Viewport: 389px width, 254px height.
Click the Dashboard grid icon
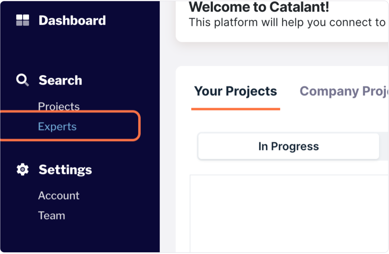point(22,20)
